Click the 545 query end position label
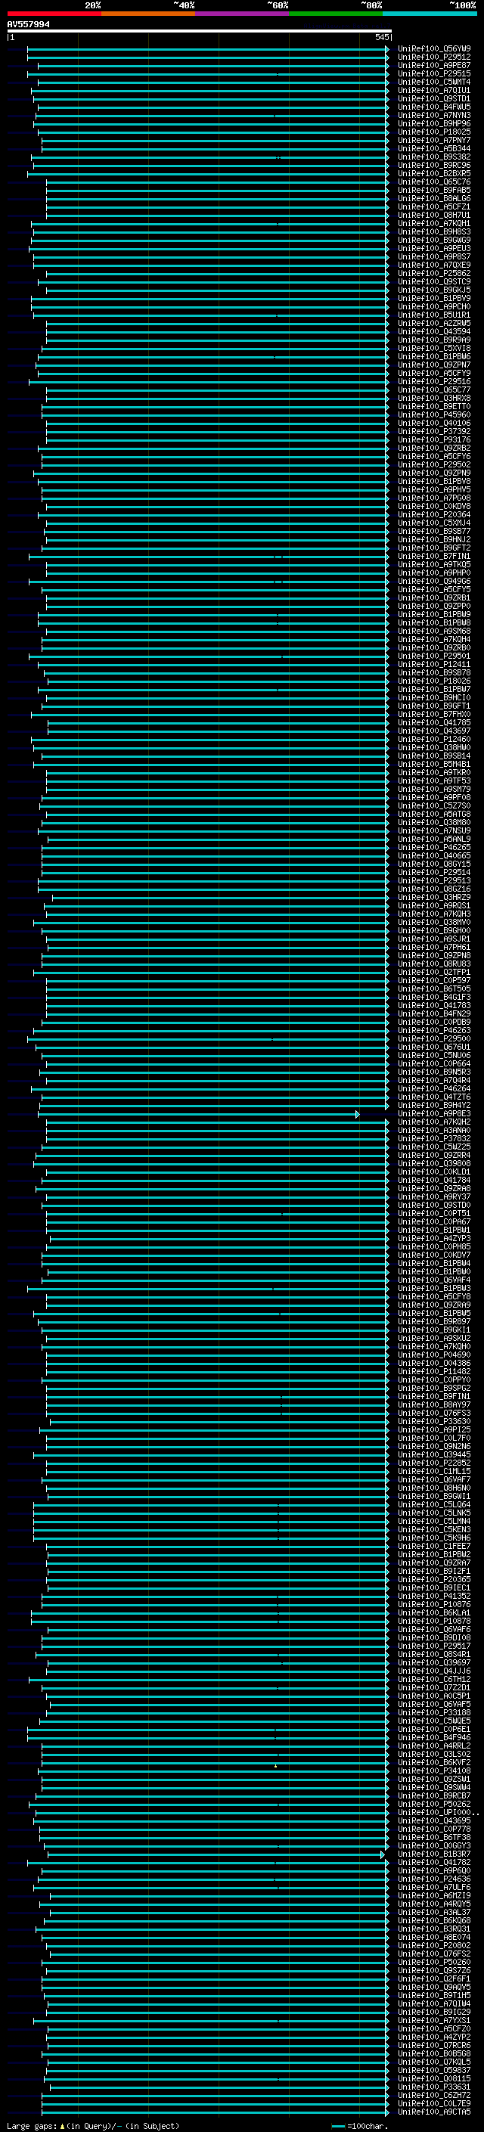 click(381, 38)
